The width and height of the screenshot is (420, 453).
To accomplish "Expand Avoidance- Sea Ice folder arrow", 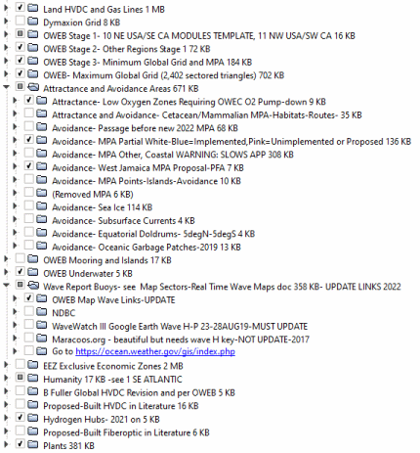I will 15,206.
